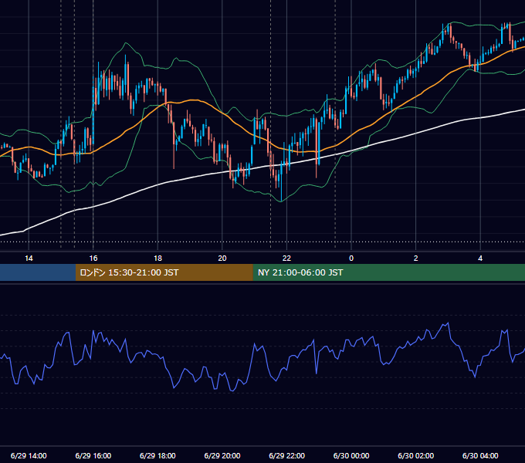Click the 4 hour axis label
The width and height of the screenshot is (525, 463).
480,259
